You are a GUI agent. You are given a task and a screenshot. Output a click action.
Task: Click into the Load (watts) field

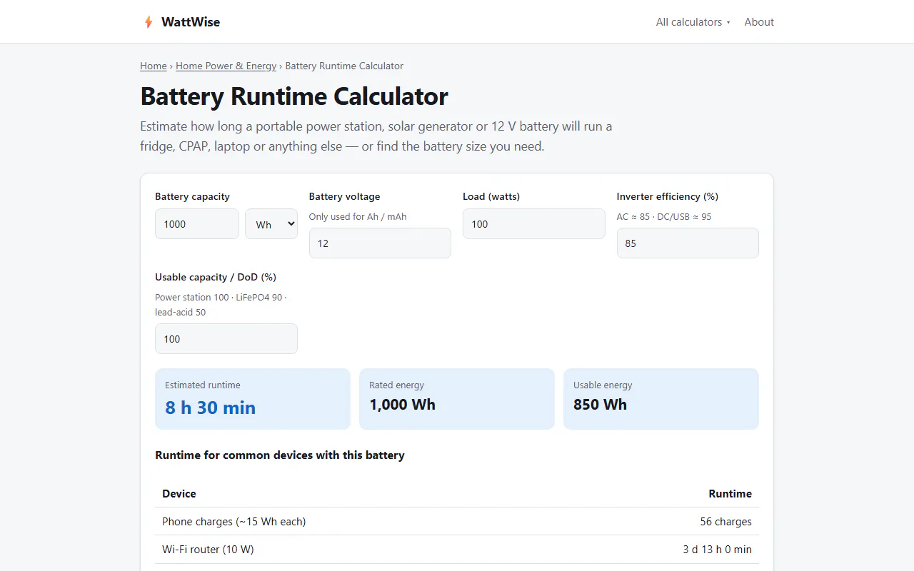click(x=534, y=224)
